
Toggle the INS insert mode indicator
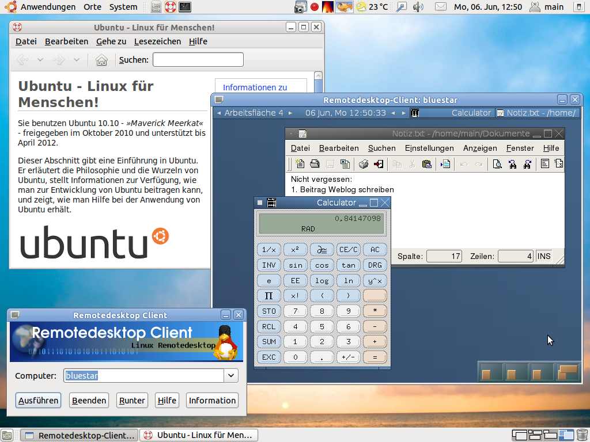(x=543, y=256)
